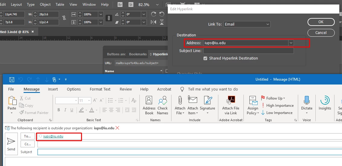This screenshot has height=166, width=342.
Task: Click the Subject Line field in dialog
Action: pos(249,51)
